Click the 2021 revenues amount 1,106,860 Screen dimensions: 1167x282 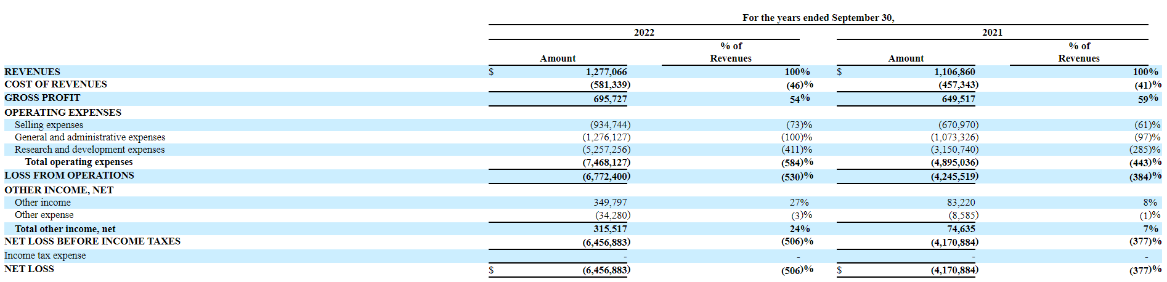pos(954,72)
